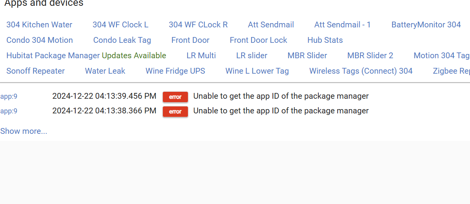Filter logs by 304 WF CLock R
Image resolution: width=470 pixels, height=204 pixels.
point(198,25)
